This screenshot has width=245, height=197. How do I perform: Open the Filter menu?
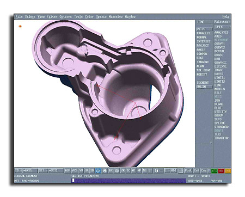[x=52, y=17]
